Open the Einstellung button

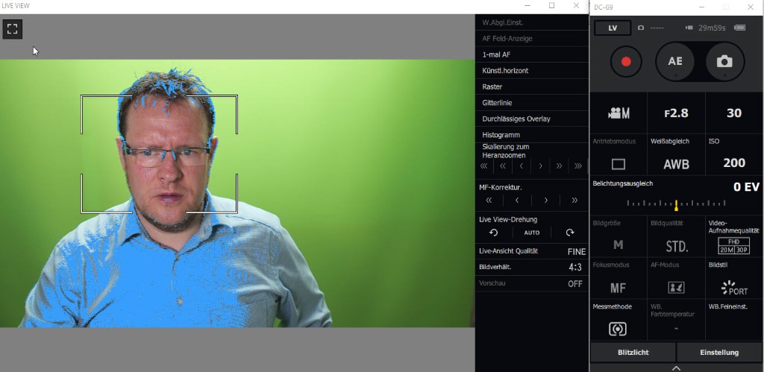click(x=719, y=353)
